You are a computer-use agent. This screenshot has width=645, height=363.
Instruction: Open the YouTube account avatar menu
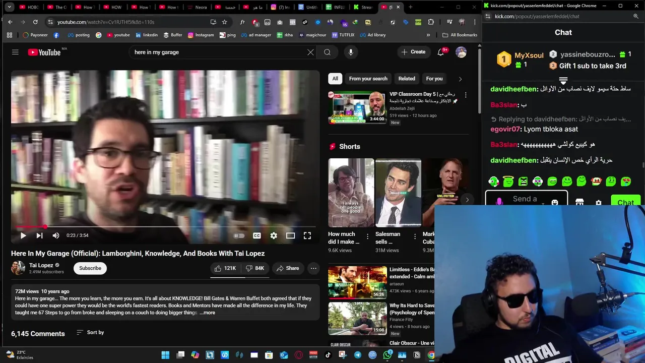[461, 52]
